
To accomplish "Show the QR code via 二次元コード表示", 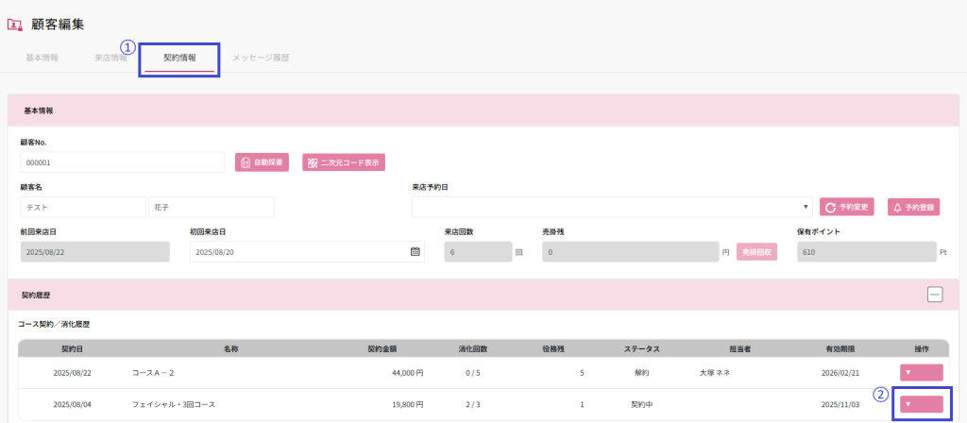I will (344, 162).
